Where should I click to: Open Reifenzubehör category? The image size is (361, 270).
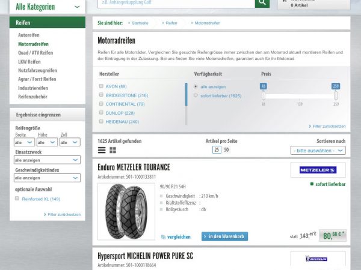click(x=32, y=97)
